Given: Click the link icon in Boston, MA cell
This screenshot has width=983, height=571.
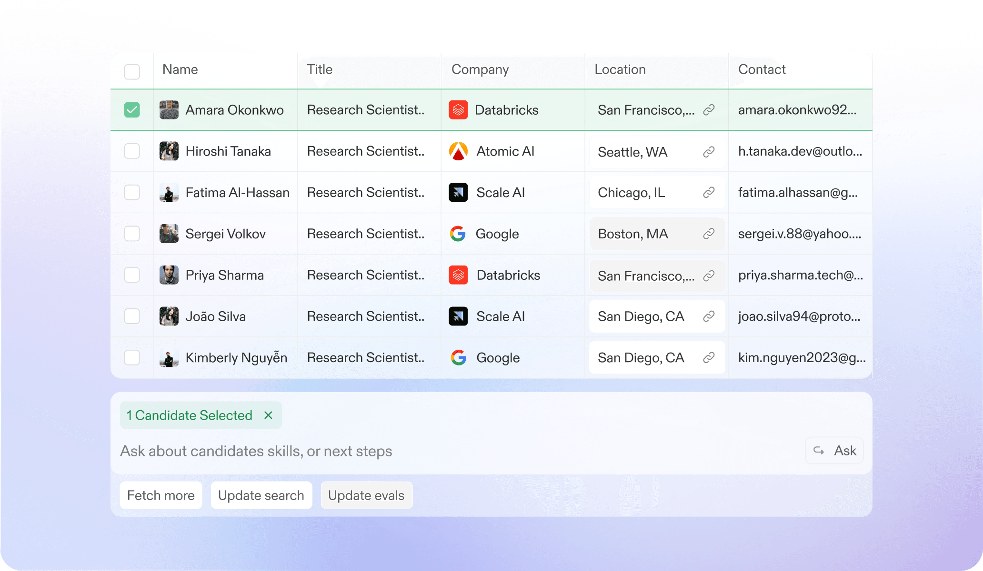Looking at the screenshot, I should [709, 234].
